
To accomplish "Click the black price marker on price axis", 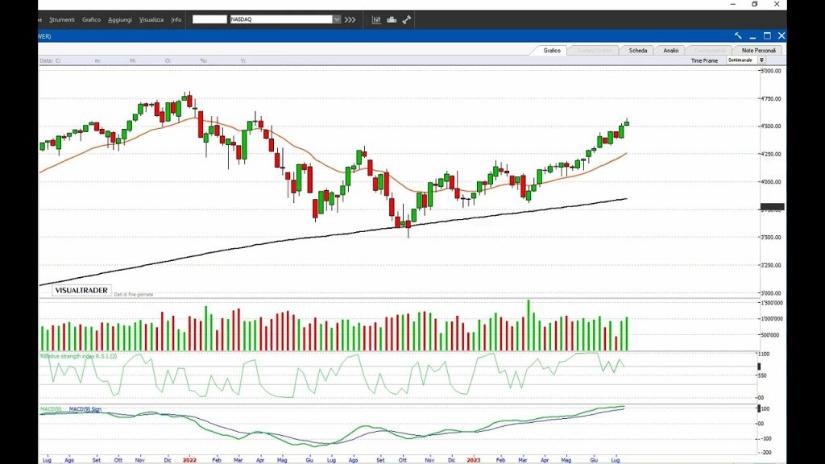I will 772,207.
